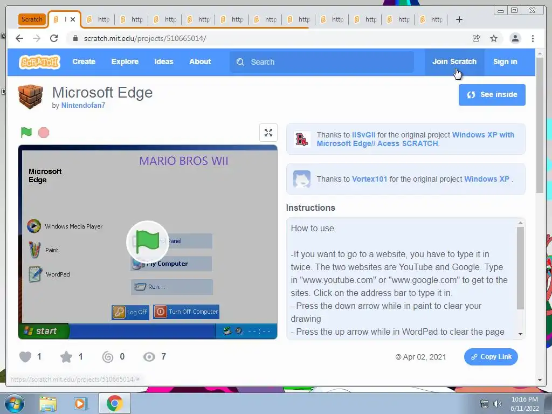Open the Chrome profile avatar icon
Screen dimensions: 552x414
click(515, 38)
